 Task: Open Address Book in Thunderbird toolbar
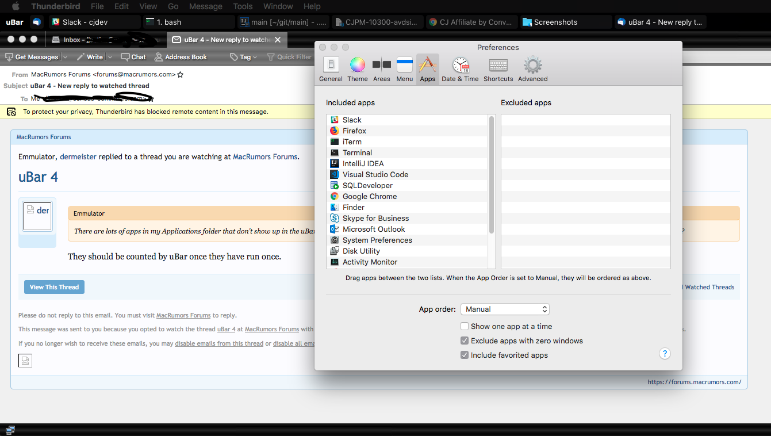181,57
